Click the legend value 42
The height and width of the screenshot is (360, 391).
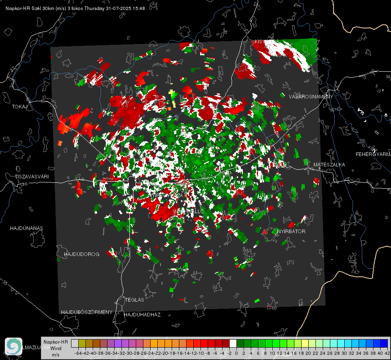[x=387, y=353]
